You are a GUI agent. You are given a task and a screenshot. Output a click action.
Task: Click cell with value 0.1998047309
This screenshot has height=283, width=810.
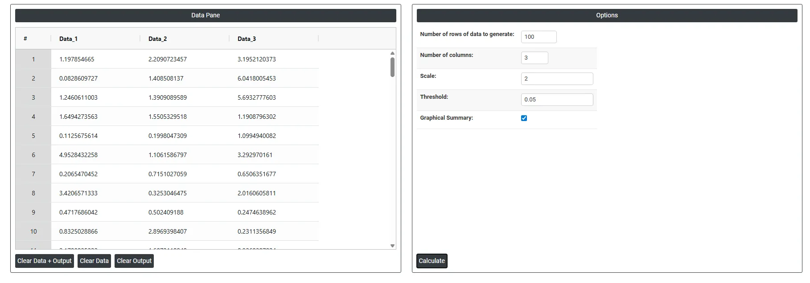pos(185,136)
